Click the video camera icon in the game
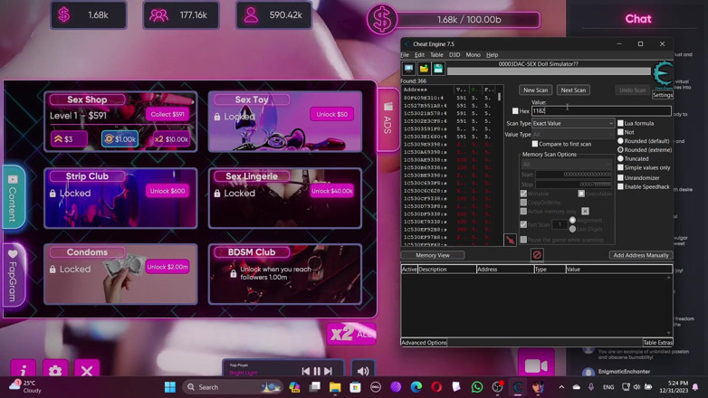The height and width of the screenshot is (398, 708). (536, 365)
